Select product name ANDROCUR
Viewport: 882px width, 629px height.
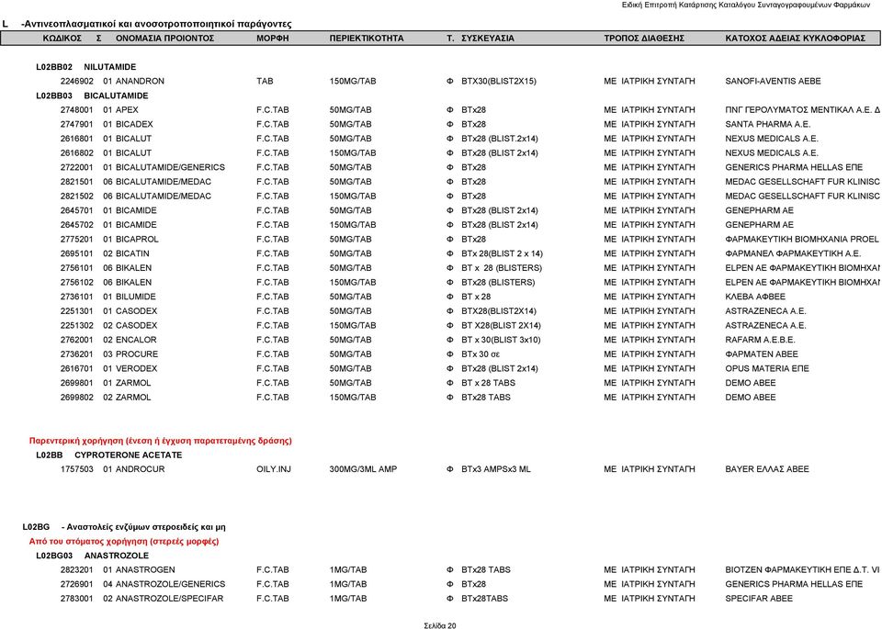pos(140,469)
